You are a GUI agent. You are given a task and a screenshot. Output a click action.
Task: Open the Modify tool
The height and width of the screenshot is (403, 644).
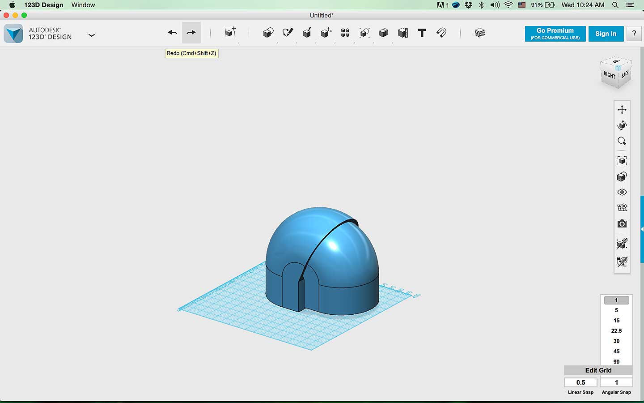(x=326, y=33)
